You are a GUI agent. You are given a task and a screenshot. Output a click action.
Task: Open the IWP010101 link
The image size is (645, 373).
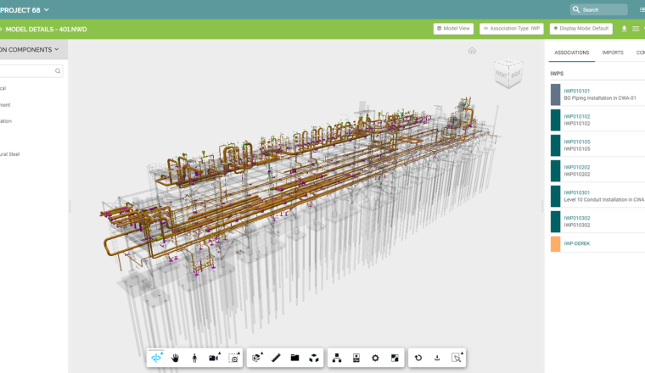coord(577,92)
